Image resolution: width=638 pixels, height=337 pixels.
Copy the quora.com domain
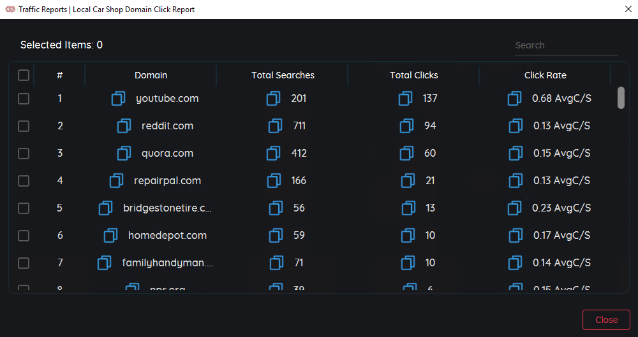click(x=124, y=154)
